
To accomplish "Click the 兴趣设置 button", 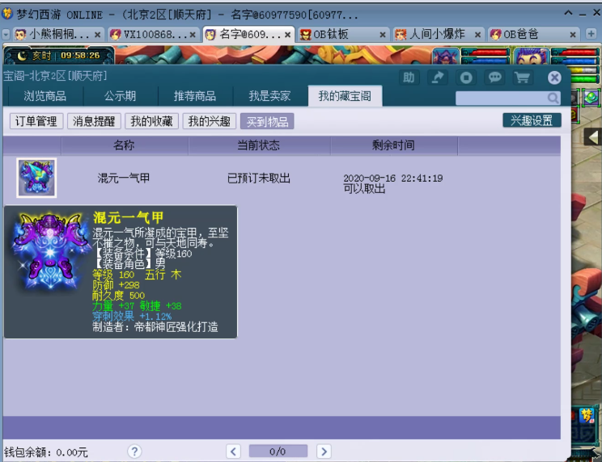I will tap(532, 120).
